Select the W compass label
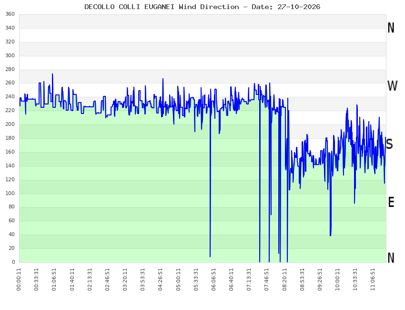Viewport: 405px width, 310px height. pos(392,86)
